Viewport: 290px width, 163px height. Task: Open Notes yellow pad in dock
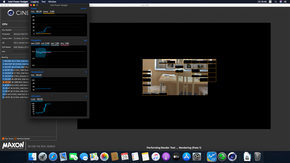[145, 157]
